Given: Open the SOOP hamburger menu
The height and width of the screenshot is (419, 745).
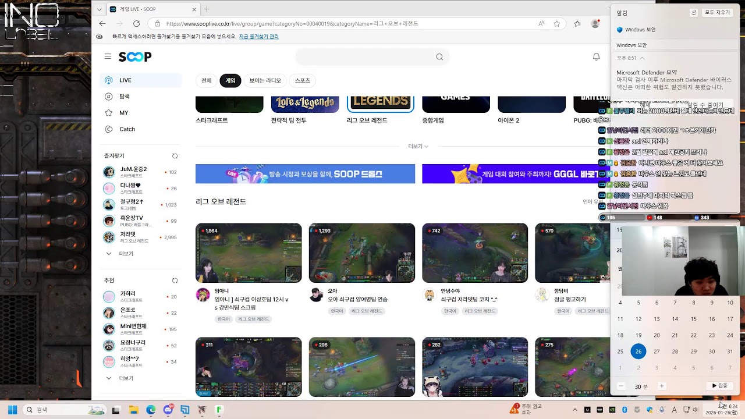Looking at the screenshot, I should click(108, 56).
